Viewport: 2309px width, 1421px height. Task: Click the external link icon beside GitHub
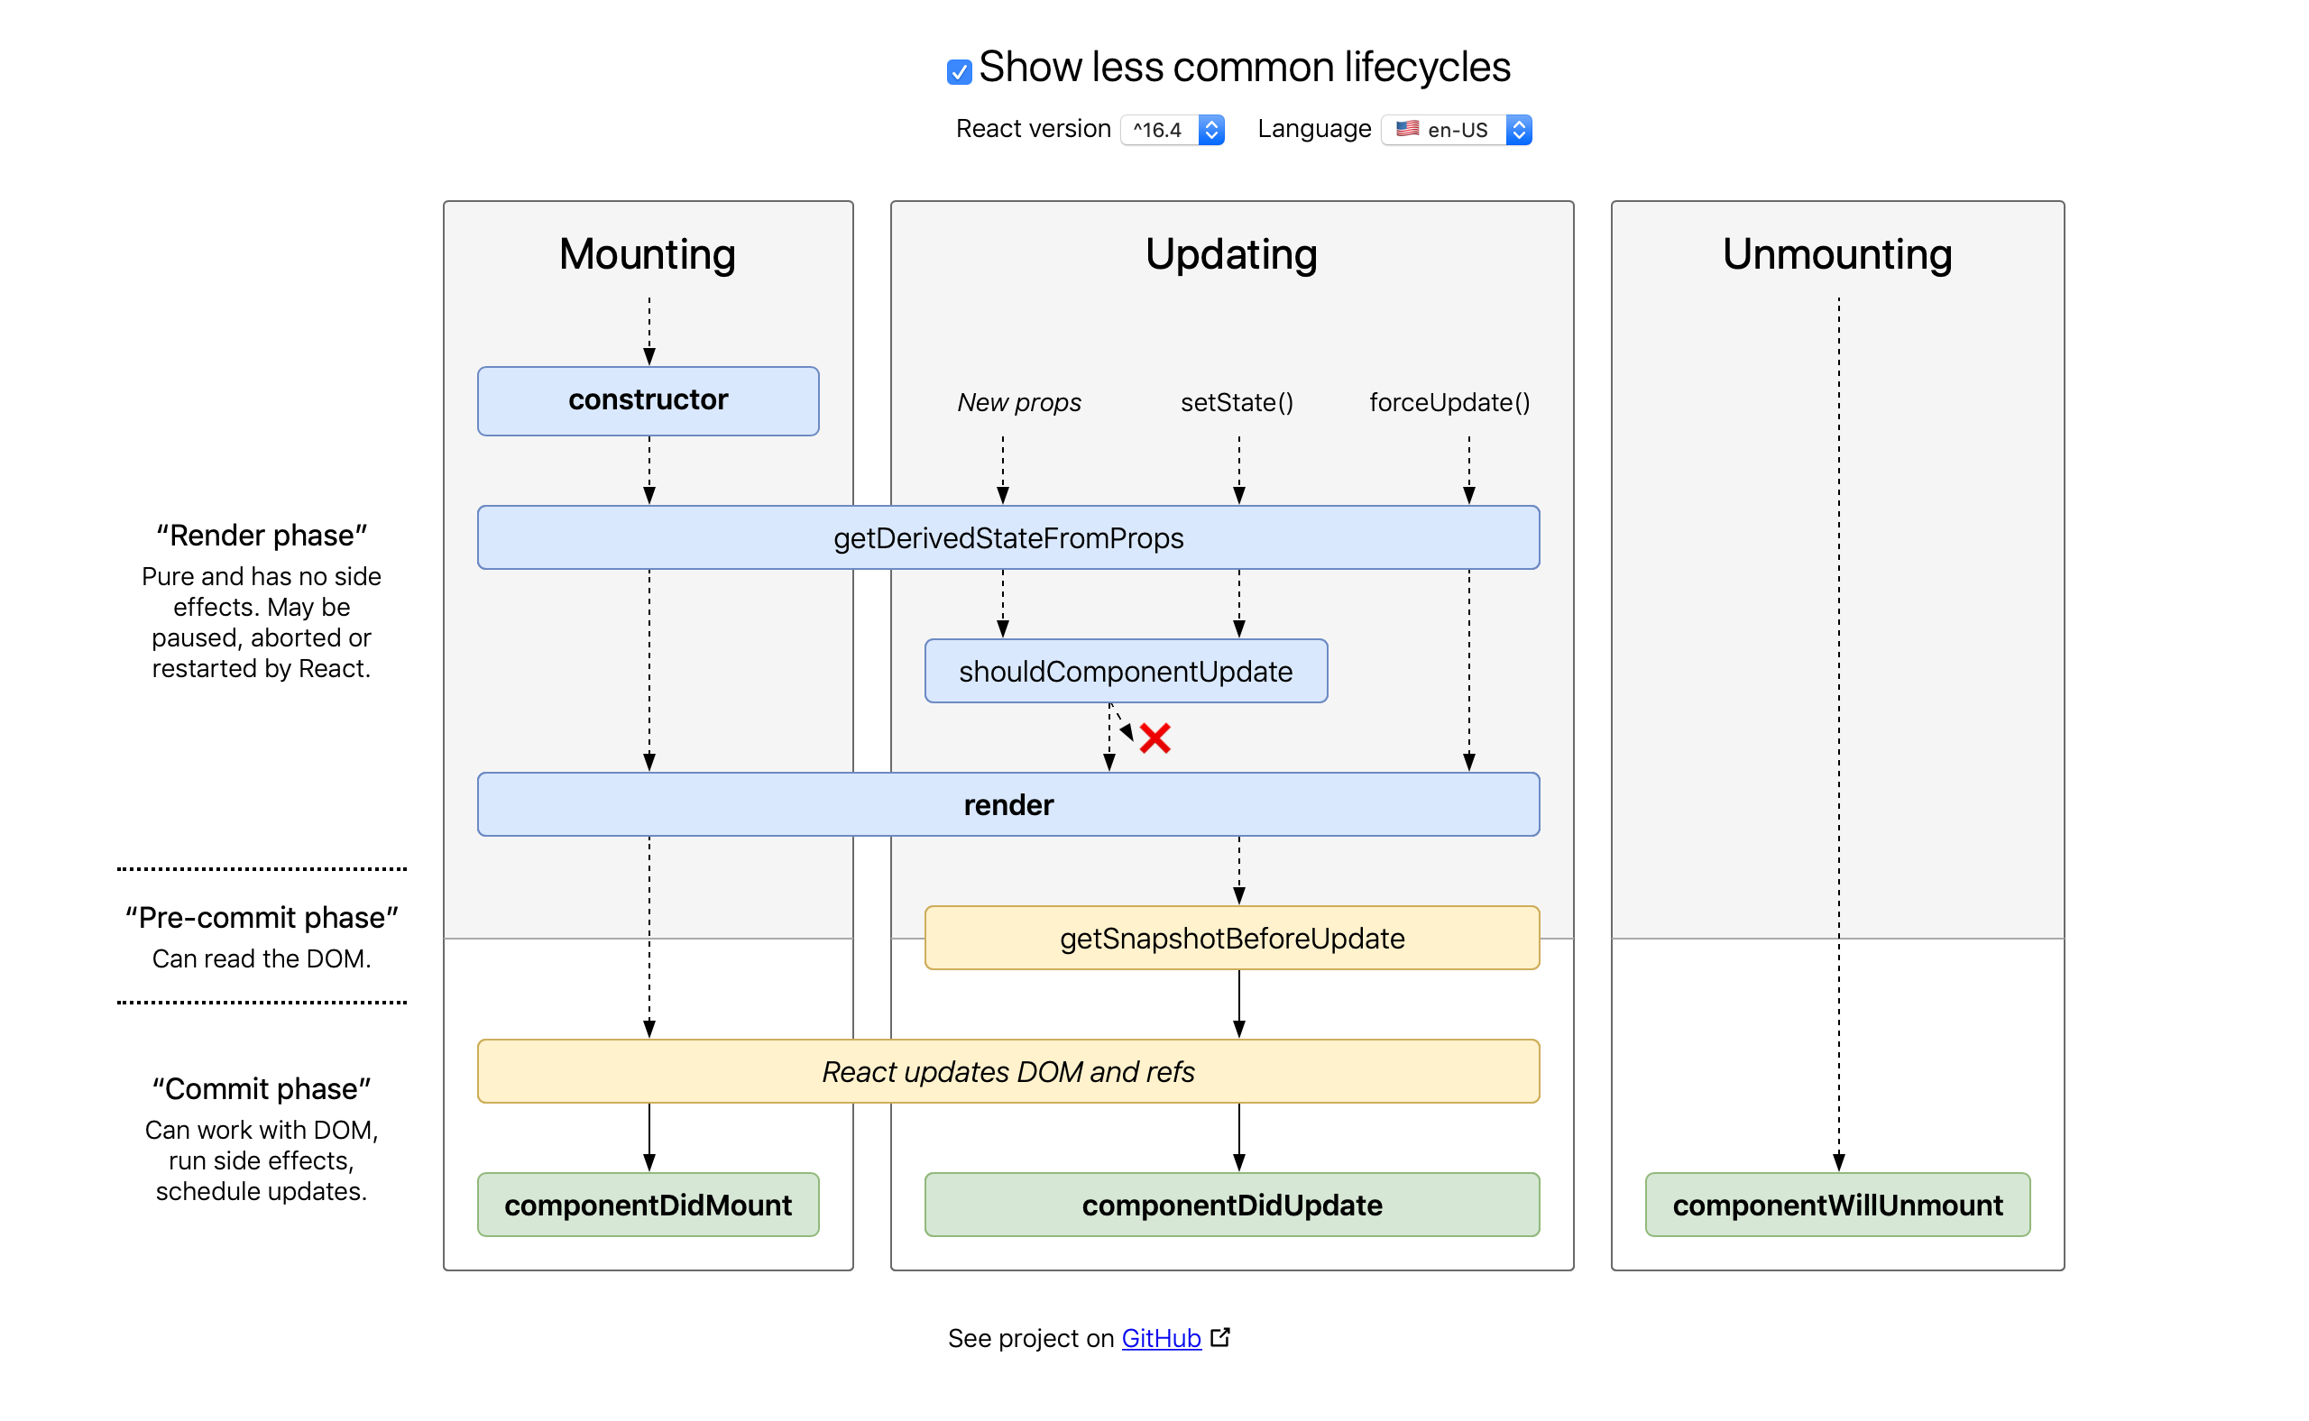1220,1336
